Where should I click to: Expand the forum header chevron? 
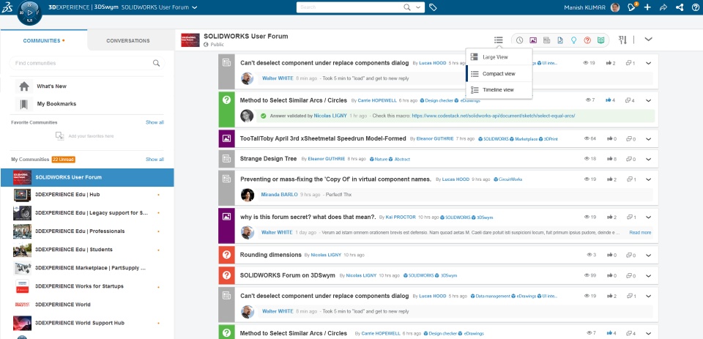click(x=648, y=39)
